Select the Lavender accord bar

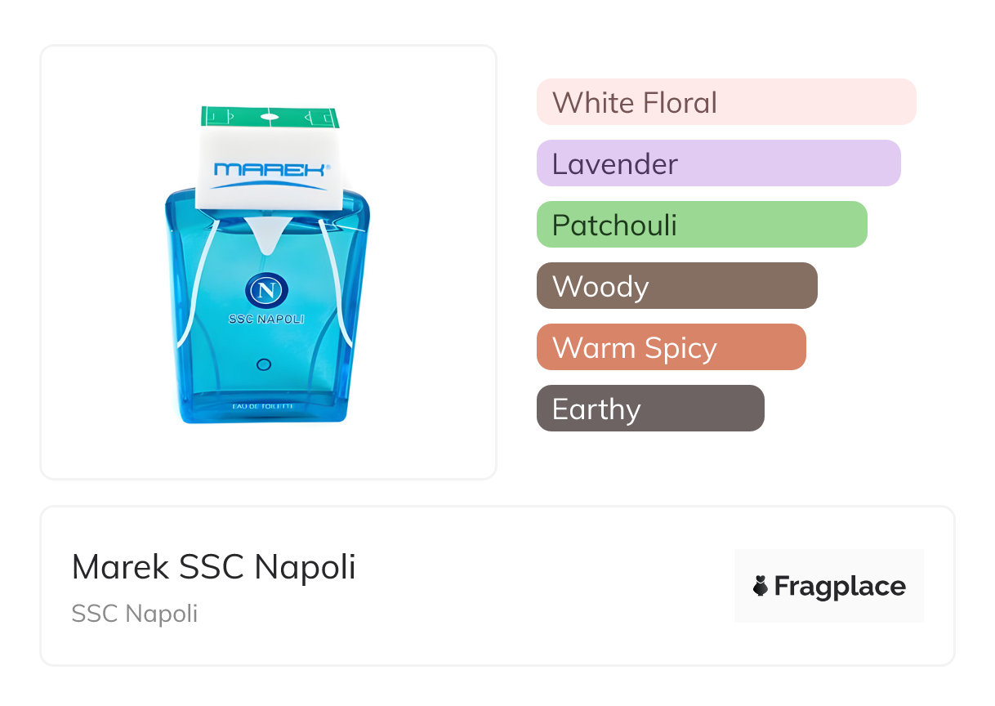coord(719,163)
